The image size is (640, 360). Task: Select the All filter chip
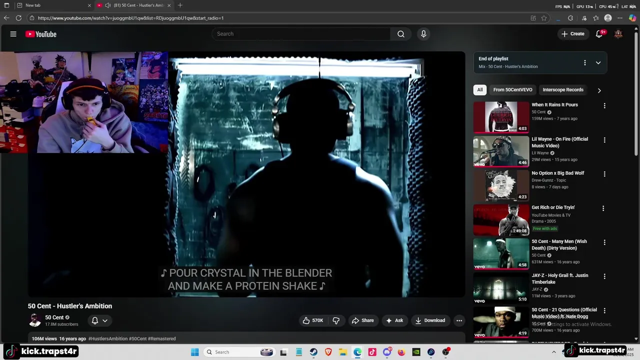pyautogui.click(x=480, y=90)
